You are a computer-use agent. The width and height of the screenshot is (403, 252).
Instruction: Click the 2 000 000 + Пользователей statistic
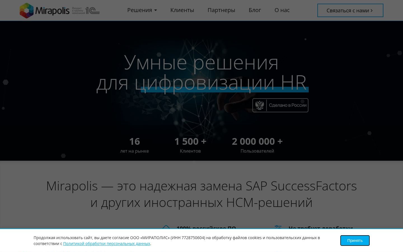257,145
